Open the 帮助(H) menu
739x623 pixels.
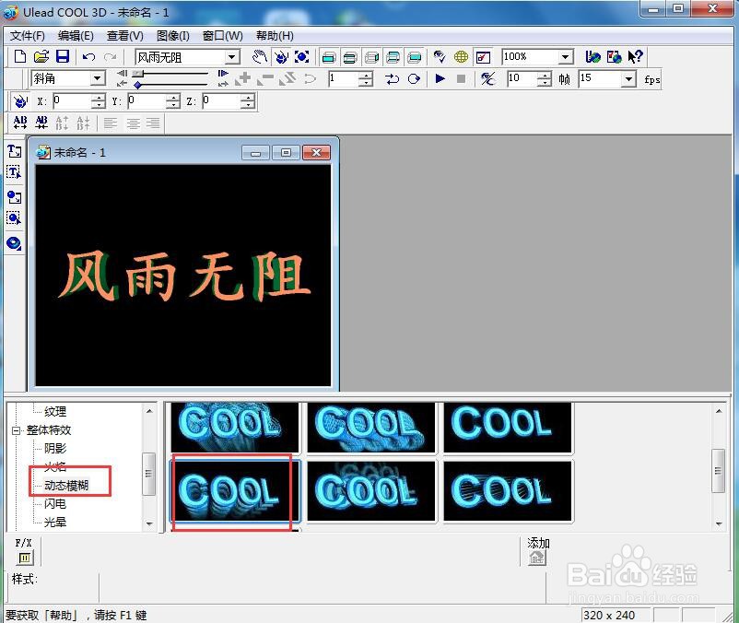[x=275, y=36]
